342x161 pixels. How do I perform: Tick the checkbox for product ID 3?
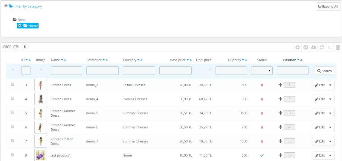click(x=13, y=84)
